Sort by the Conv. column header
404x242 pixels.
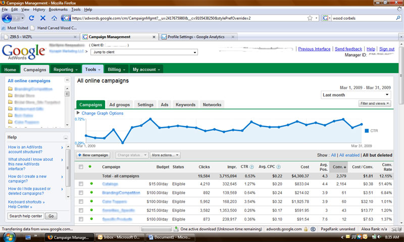[339, 167]
